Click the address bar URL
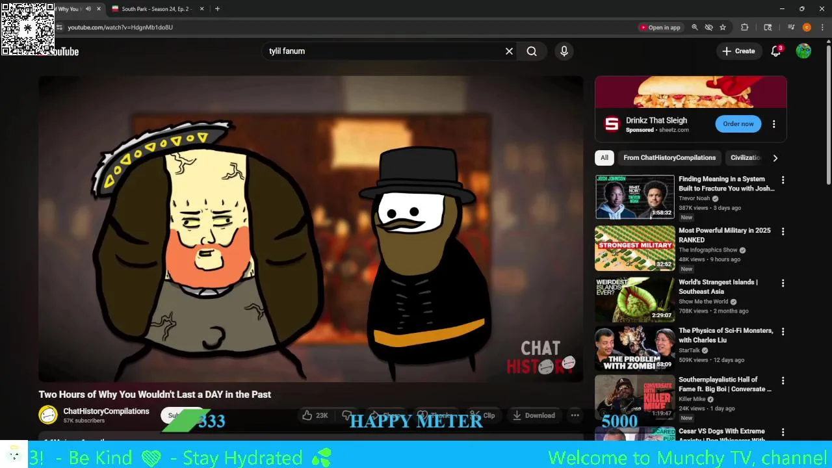 point(120,27)
